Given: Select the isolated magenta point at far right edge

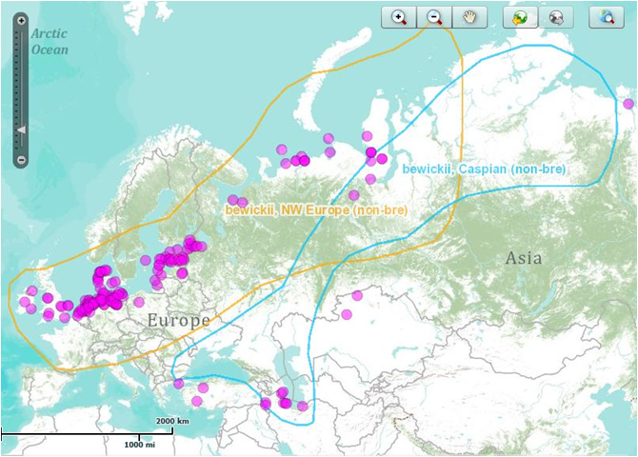Looking at the screenshot, I should tap(628, 104).
